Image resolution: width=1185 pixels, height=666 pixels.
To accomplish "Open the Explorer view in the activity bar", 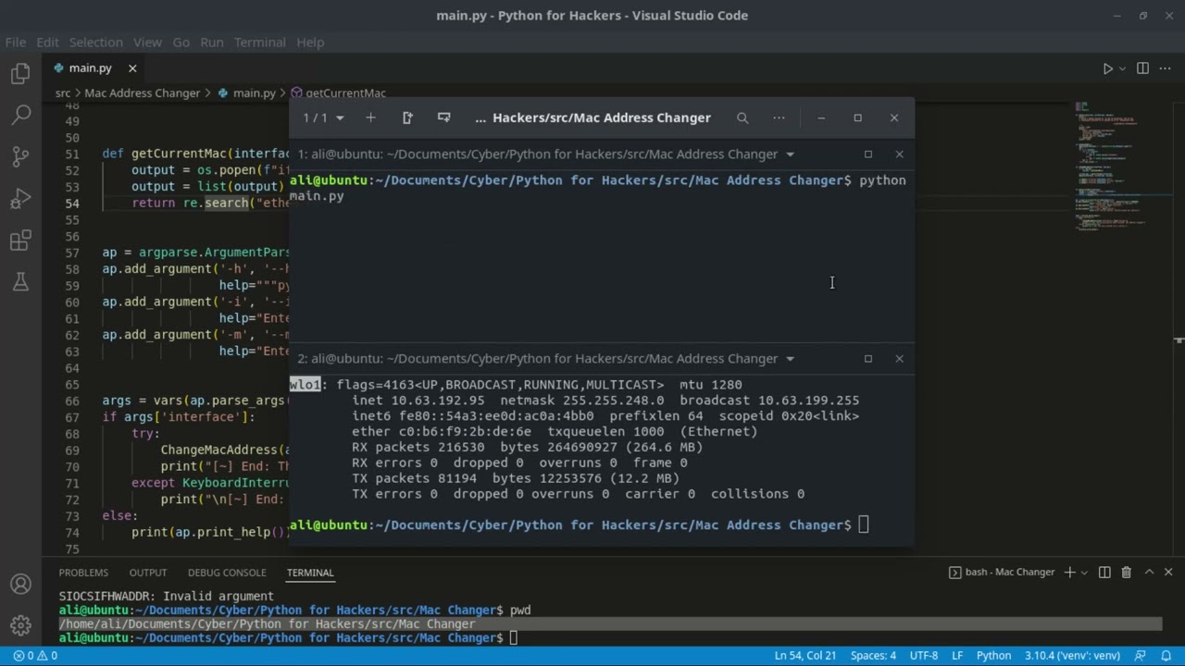I will pyautogui.click(x=20, y=74).
